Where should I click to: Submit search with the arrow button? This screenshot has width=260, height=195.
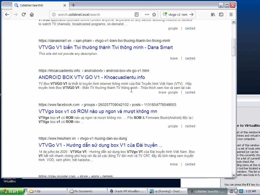pos(191,14)
